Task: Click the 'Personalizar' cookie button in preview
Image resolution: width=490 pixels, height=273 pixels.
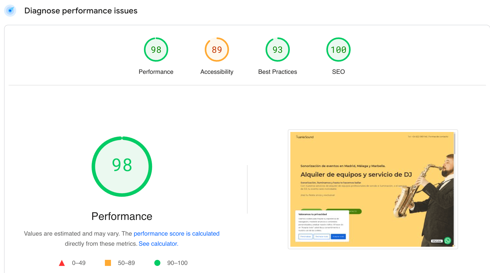Action: (x=305, y=237)
